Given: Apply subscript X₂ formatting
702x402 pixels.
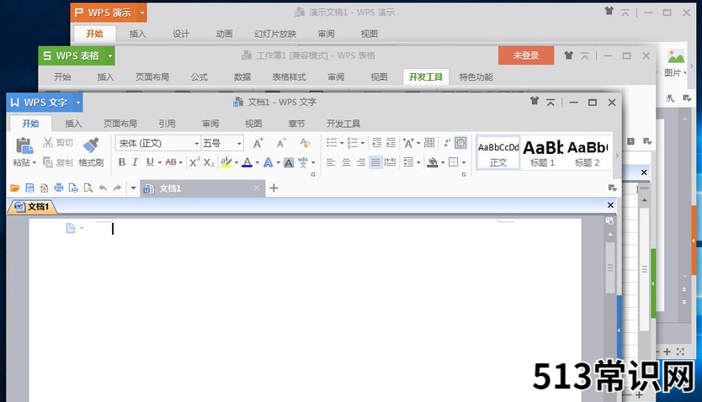Looking at the screenshot, I should click(x=209, y=162).
